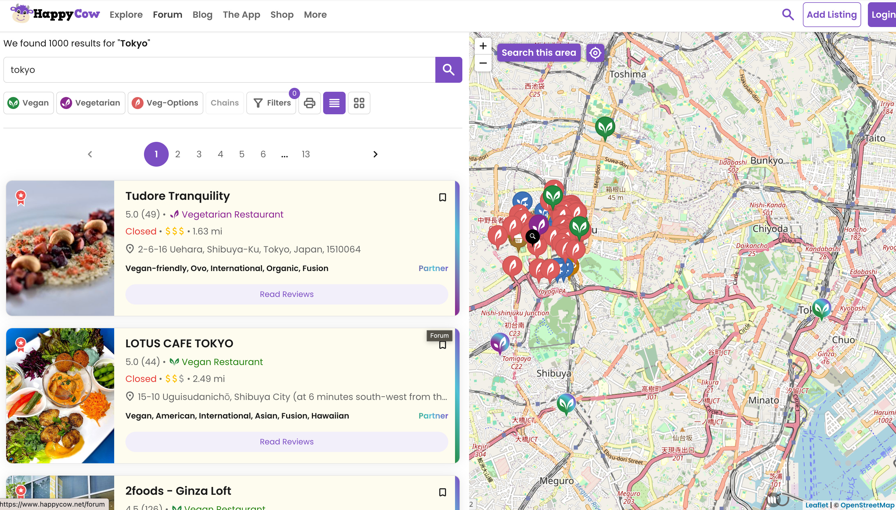Read Reviews for LOTUS CAFE TOKYO
896x510 pixels.
(286, 442)
